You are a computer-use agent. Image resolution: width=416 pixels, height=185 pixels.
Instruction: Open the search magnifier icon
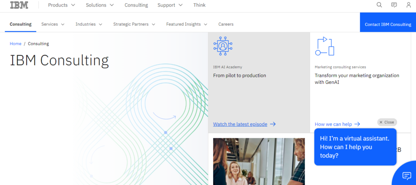(379, 5)
